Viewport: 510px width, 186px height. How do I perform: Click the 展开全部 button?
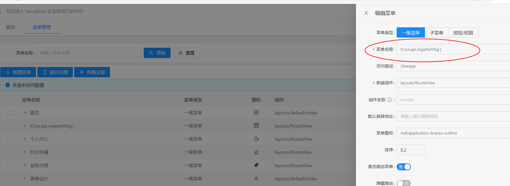[x=55, y=72]
